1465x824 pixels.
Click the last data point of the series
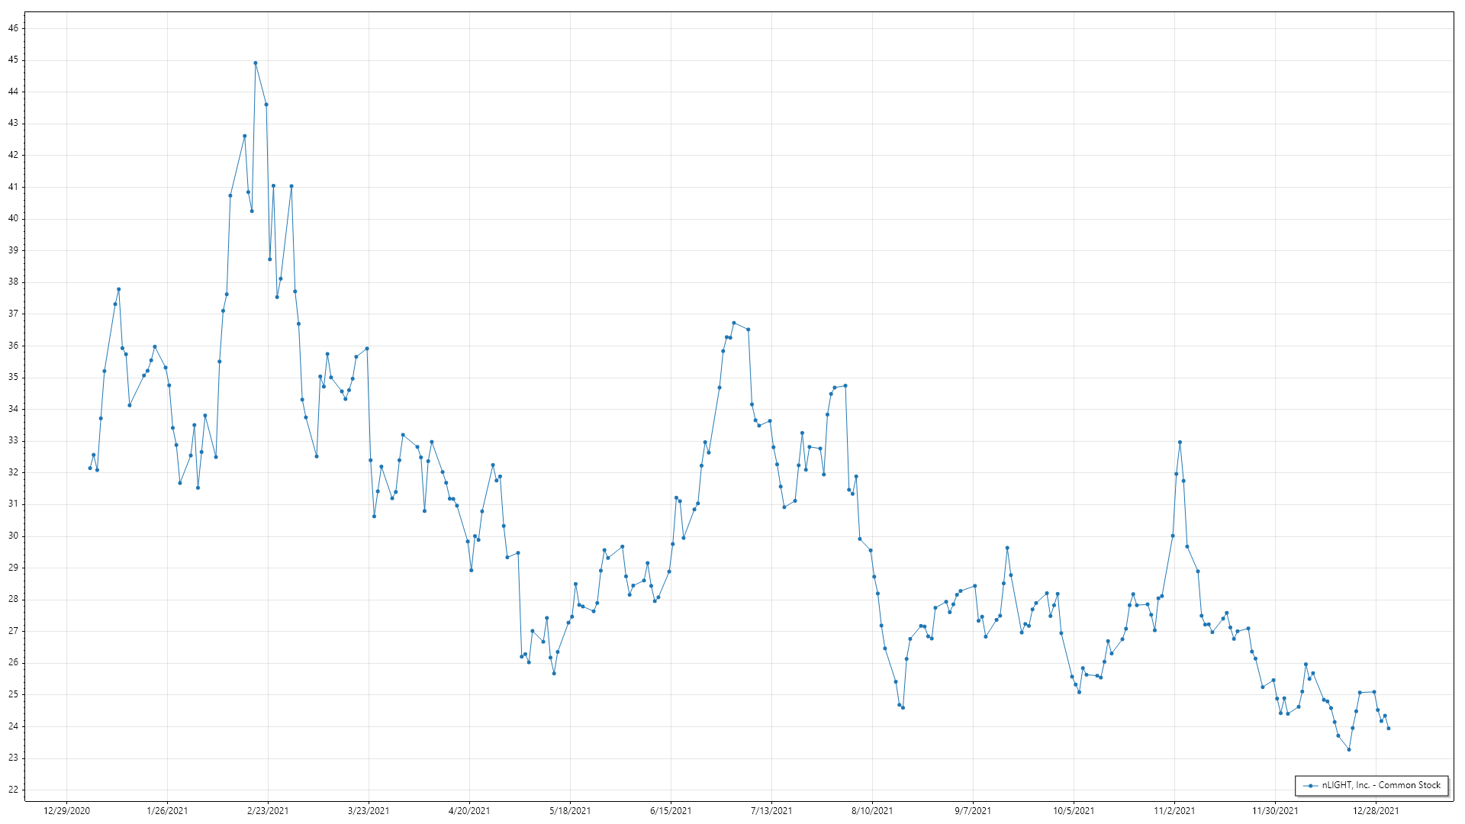(1389, 729)
